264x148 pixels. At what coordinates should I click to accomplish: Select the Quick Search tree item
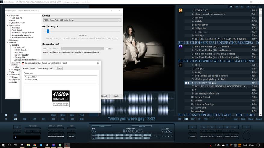click(17, 30)
